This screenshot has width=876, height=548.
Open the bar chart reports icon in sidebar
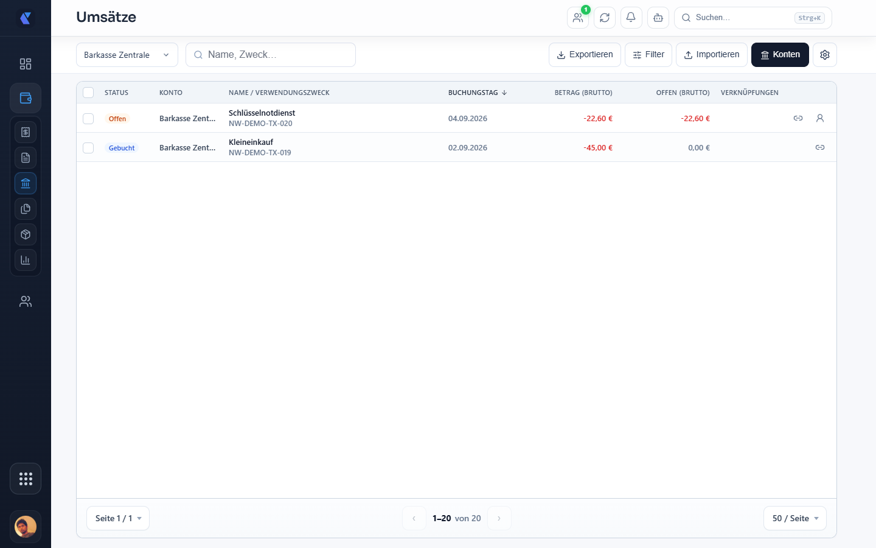[x=26, y=260]
